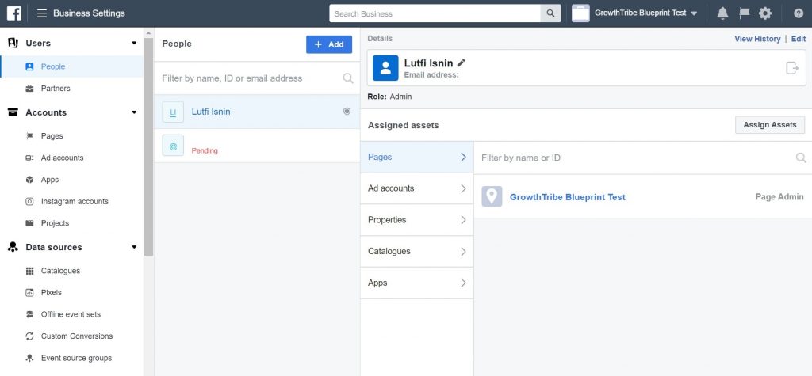Click the help question mark icon
Viewport: 812px width, 376px height.
coord(799,13)
